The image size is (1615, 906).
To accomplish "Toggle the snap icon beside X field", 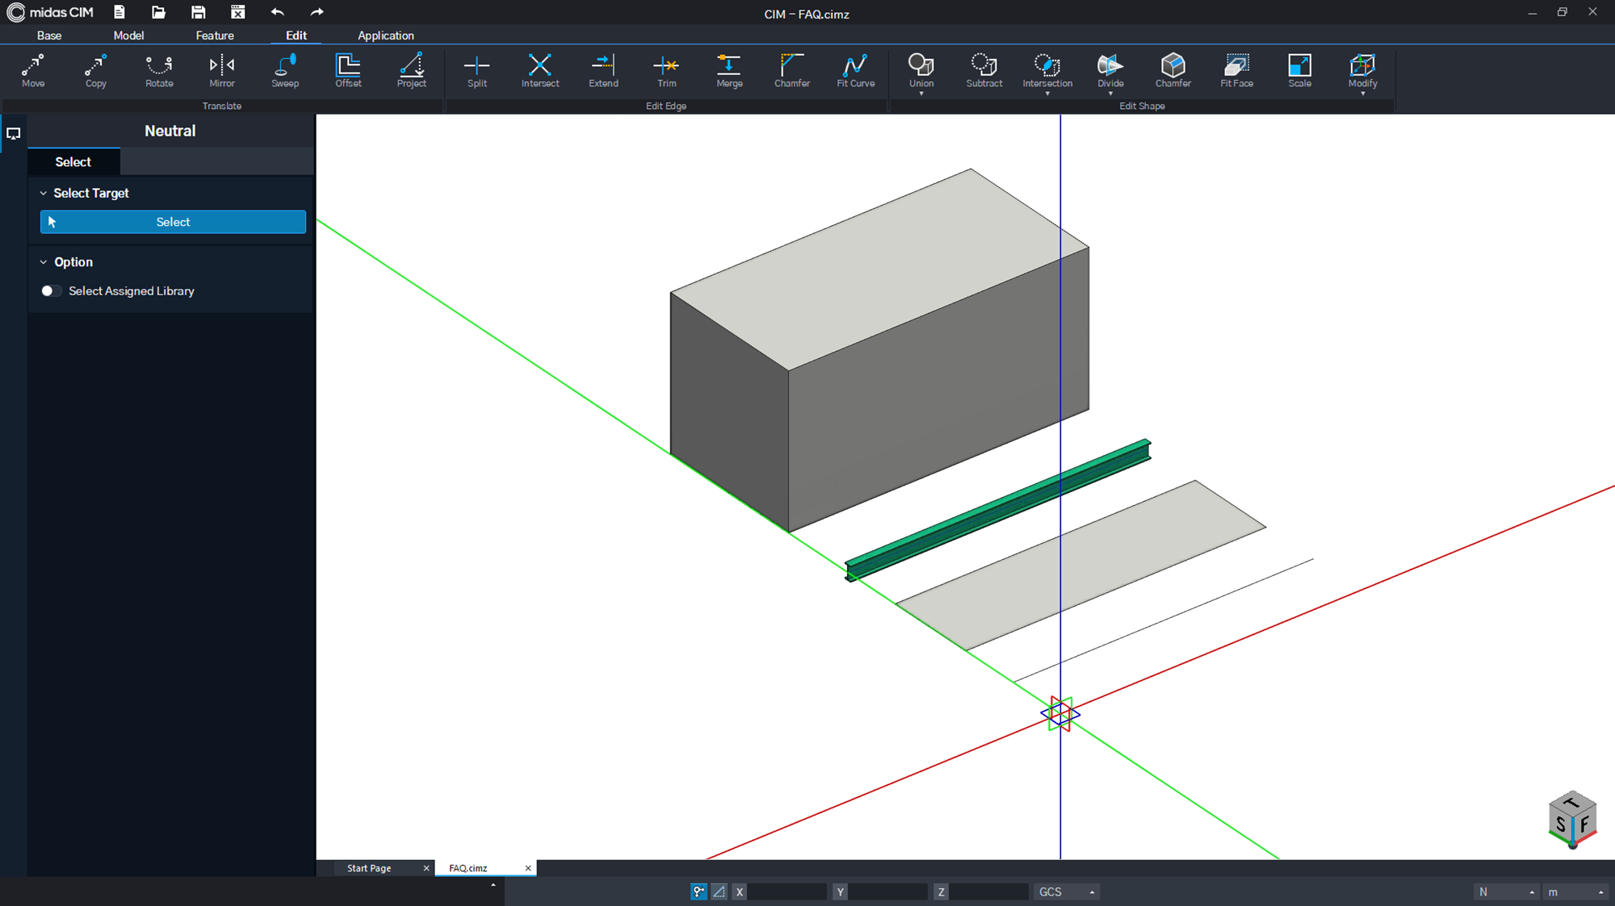I will [698, 891].
